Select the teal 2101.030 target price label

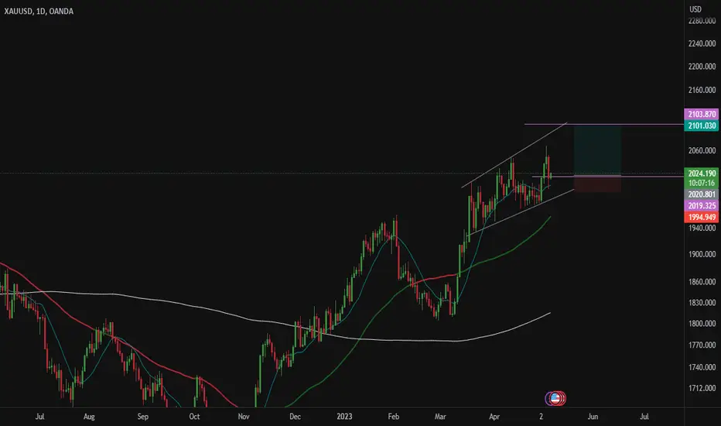point(701,125)
